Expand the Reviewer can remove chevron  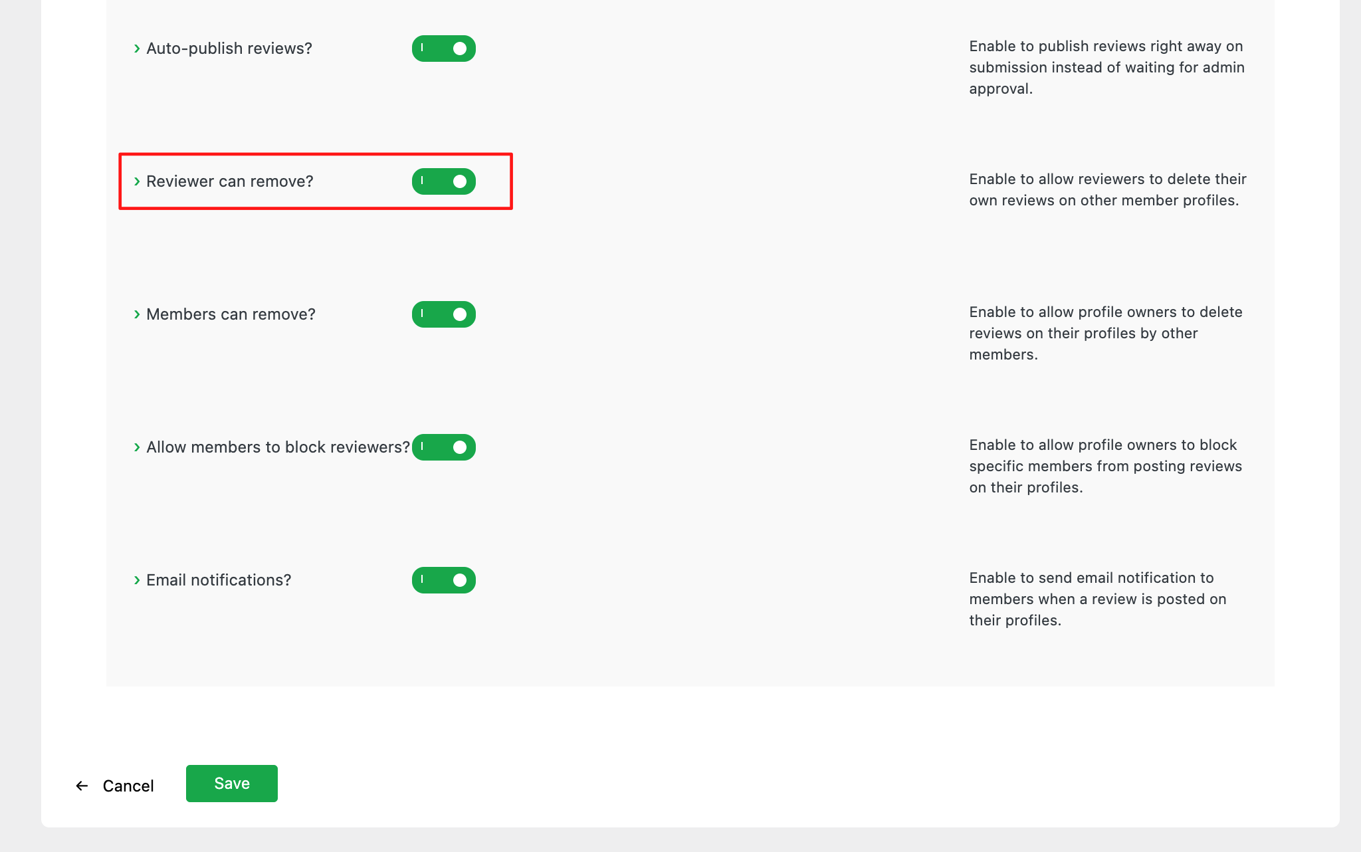137,181
